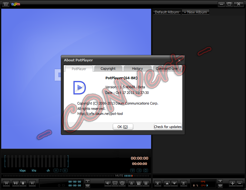Create a New Album tab
Image resolution: width=246 pixels, height=190 pixels.
point(195,12)
